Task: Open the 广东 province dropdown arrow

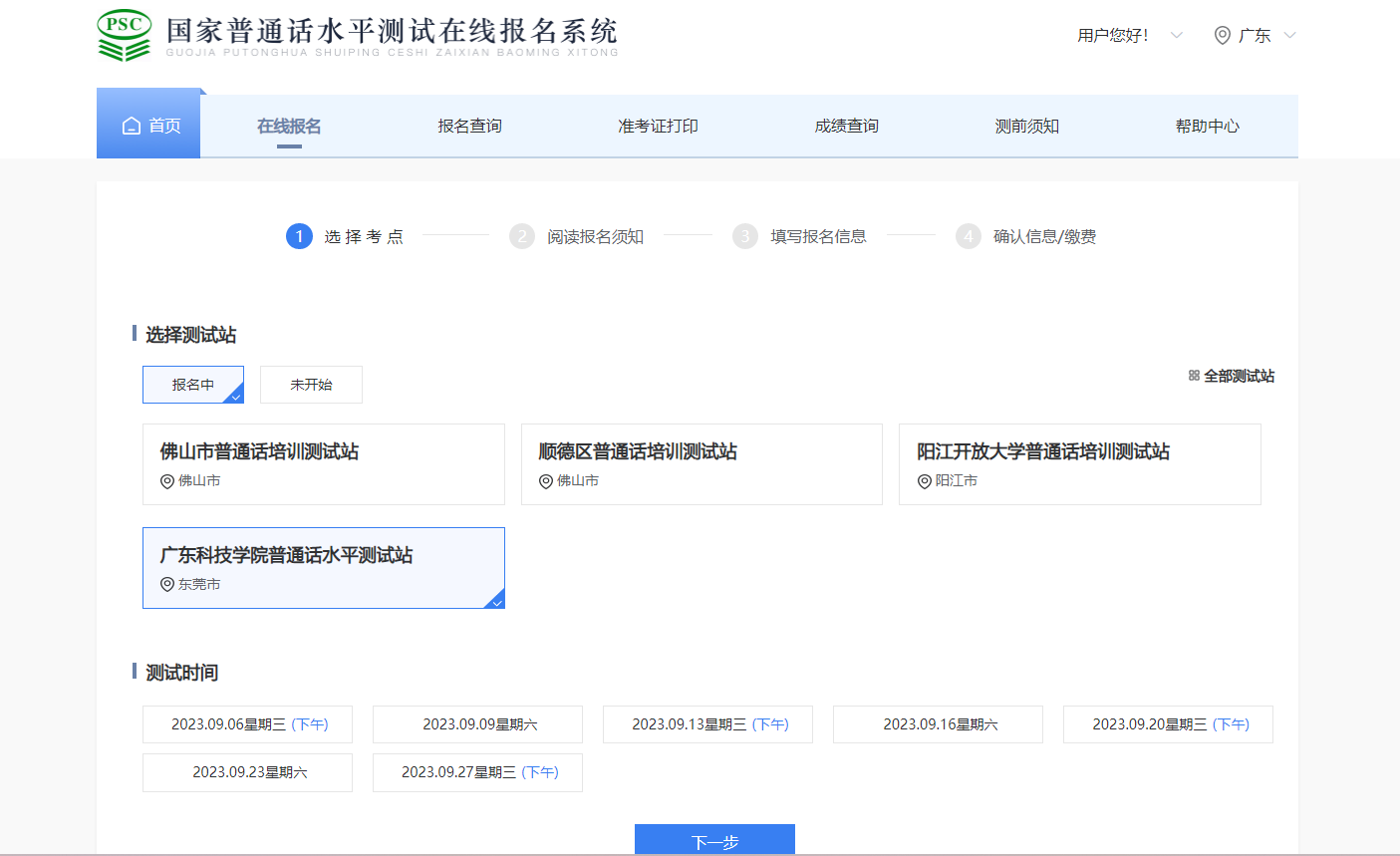Action: pyautogui.click(x=1289, y=36)
